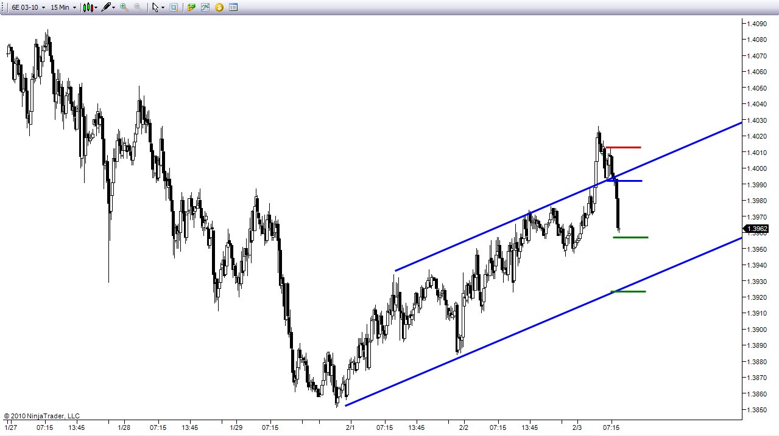Select the lower green horizontal line
This screenshot has width=779, height=436.
tap(628, 291)
